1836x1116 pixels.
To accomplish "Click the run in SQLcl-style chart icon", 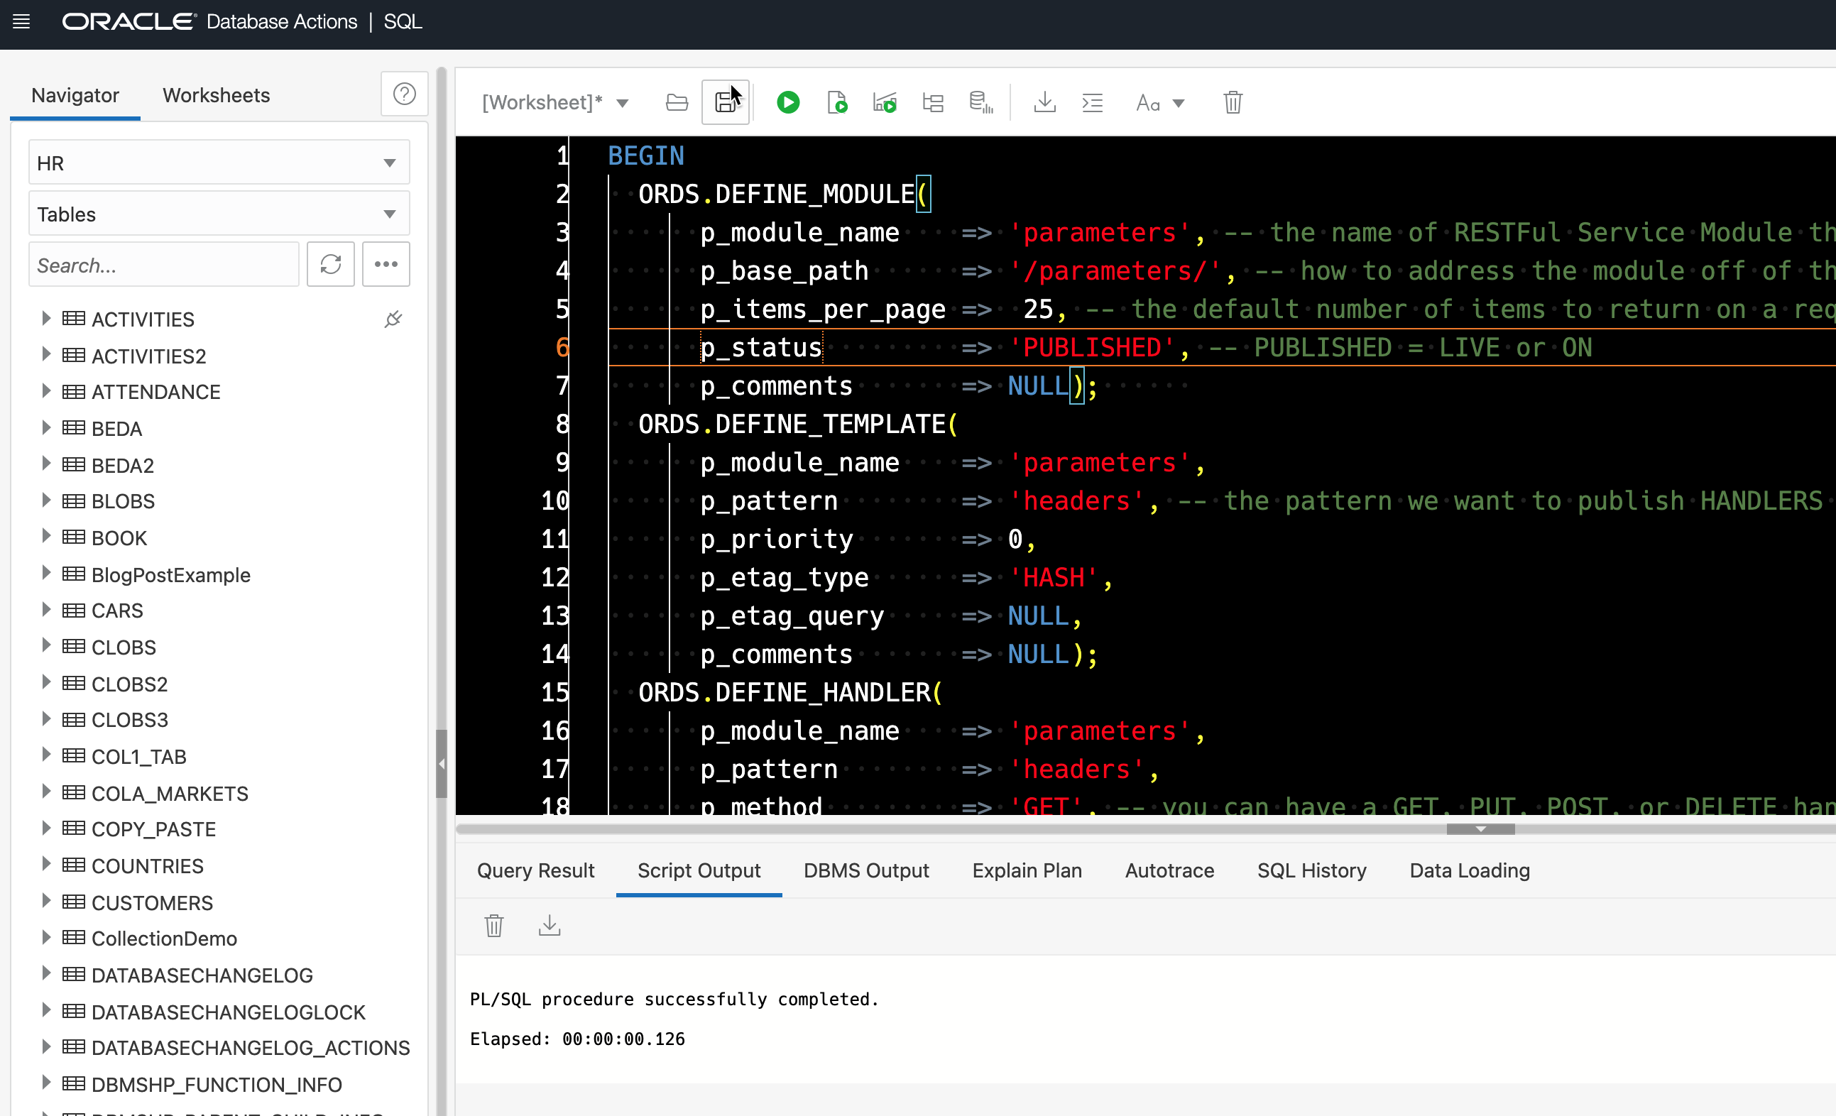I will click(885, 102).
